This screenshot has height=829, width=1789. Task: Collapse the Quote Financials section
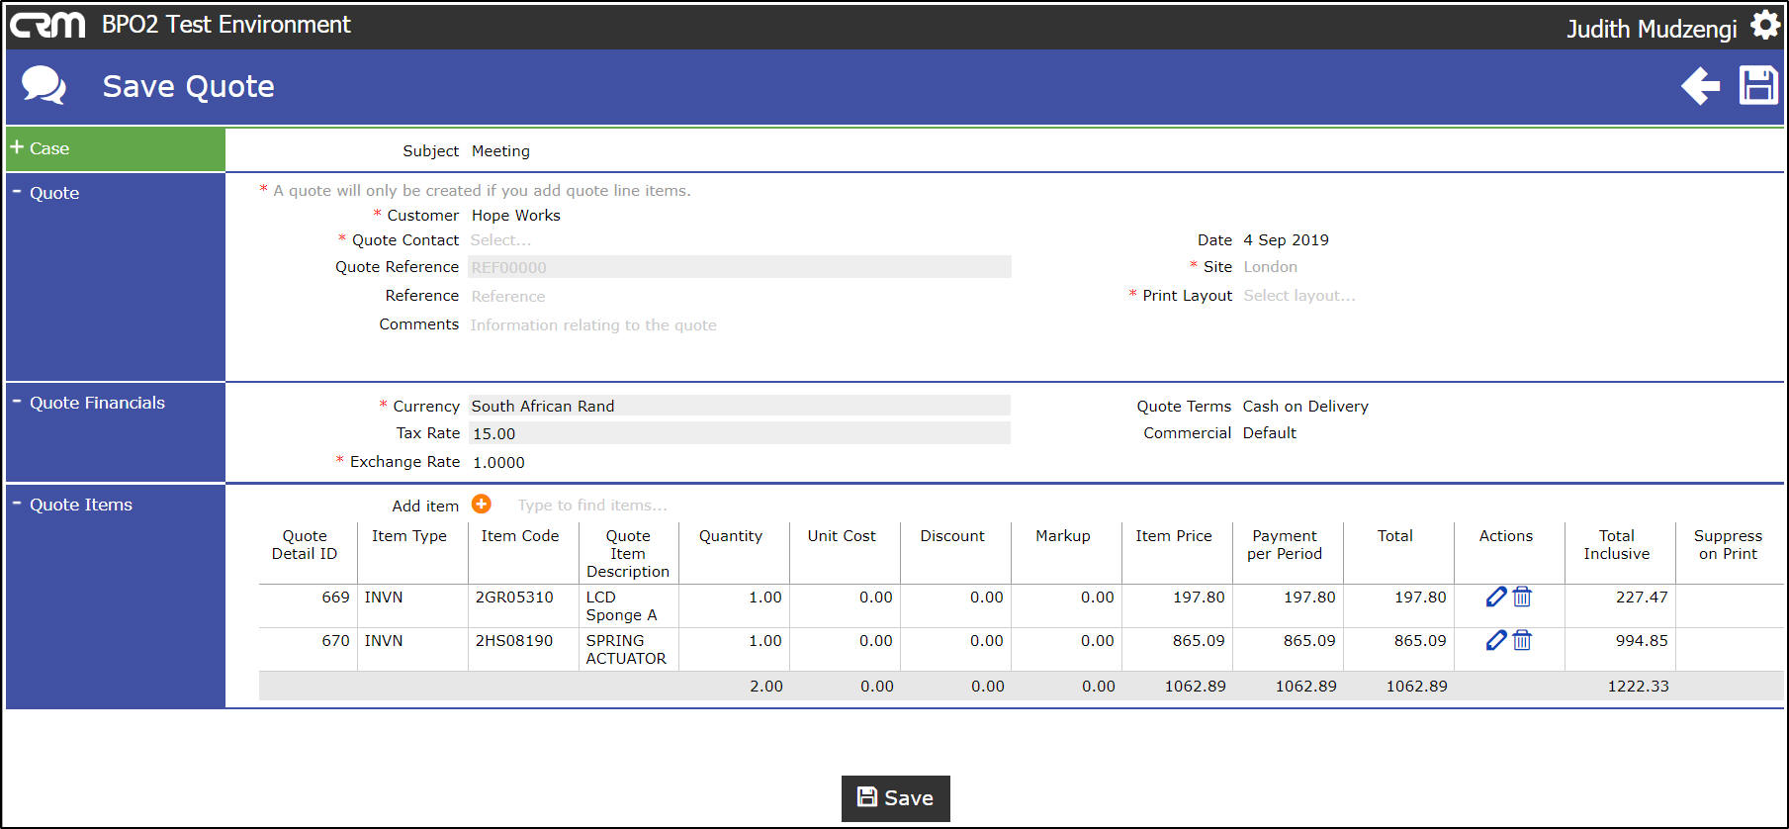pyautogui.click(x=115, y=403)
